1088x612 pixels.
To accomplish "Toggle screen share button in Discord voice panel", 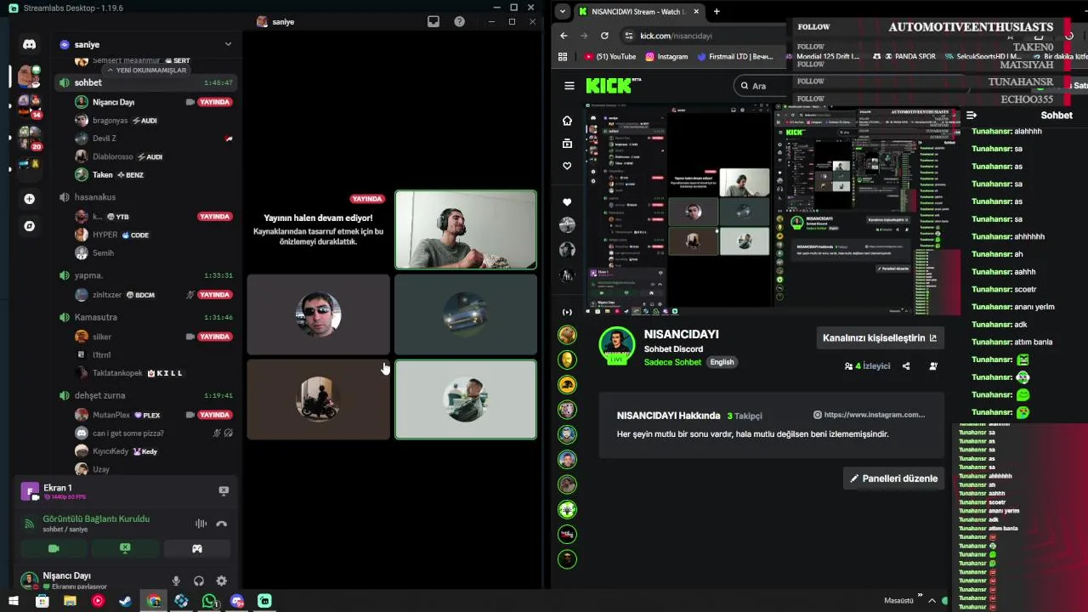I will tap(125, 548).
